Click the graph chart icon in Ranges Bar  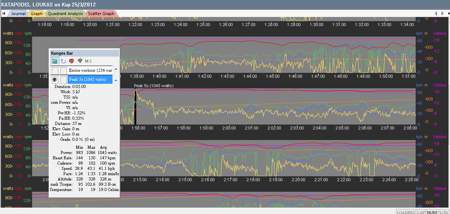point(55,61)
